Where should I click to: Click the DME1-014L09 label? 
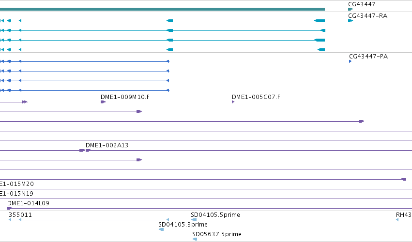pos(28,203)
